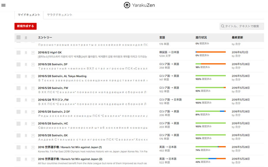This screenshot has height=167, width=268.
Task: Click the 74% progress bar of Japan (1)
Action: [210, 147]
